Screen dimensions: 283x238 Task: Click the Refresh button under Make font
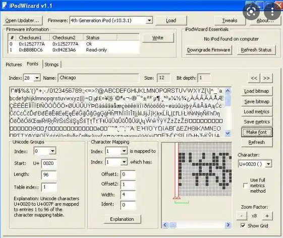[x=257, y=142]
